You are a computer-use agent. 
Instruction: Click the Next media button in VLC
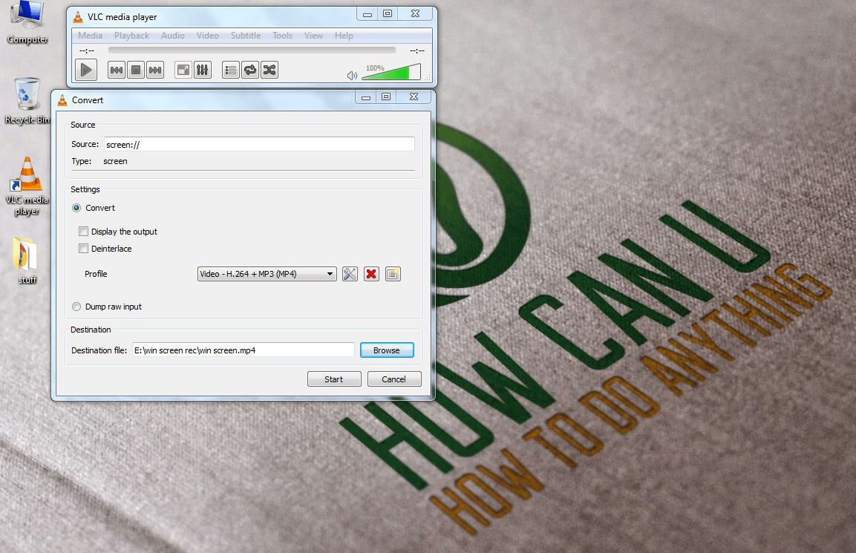(155, 70)
